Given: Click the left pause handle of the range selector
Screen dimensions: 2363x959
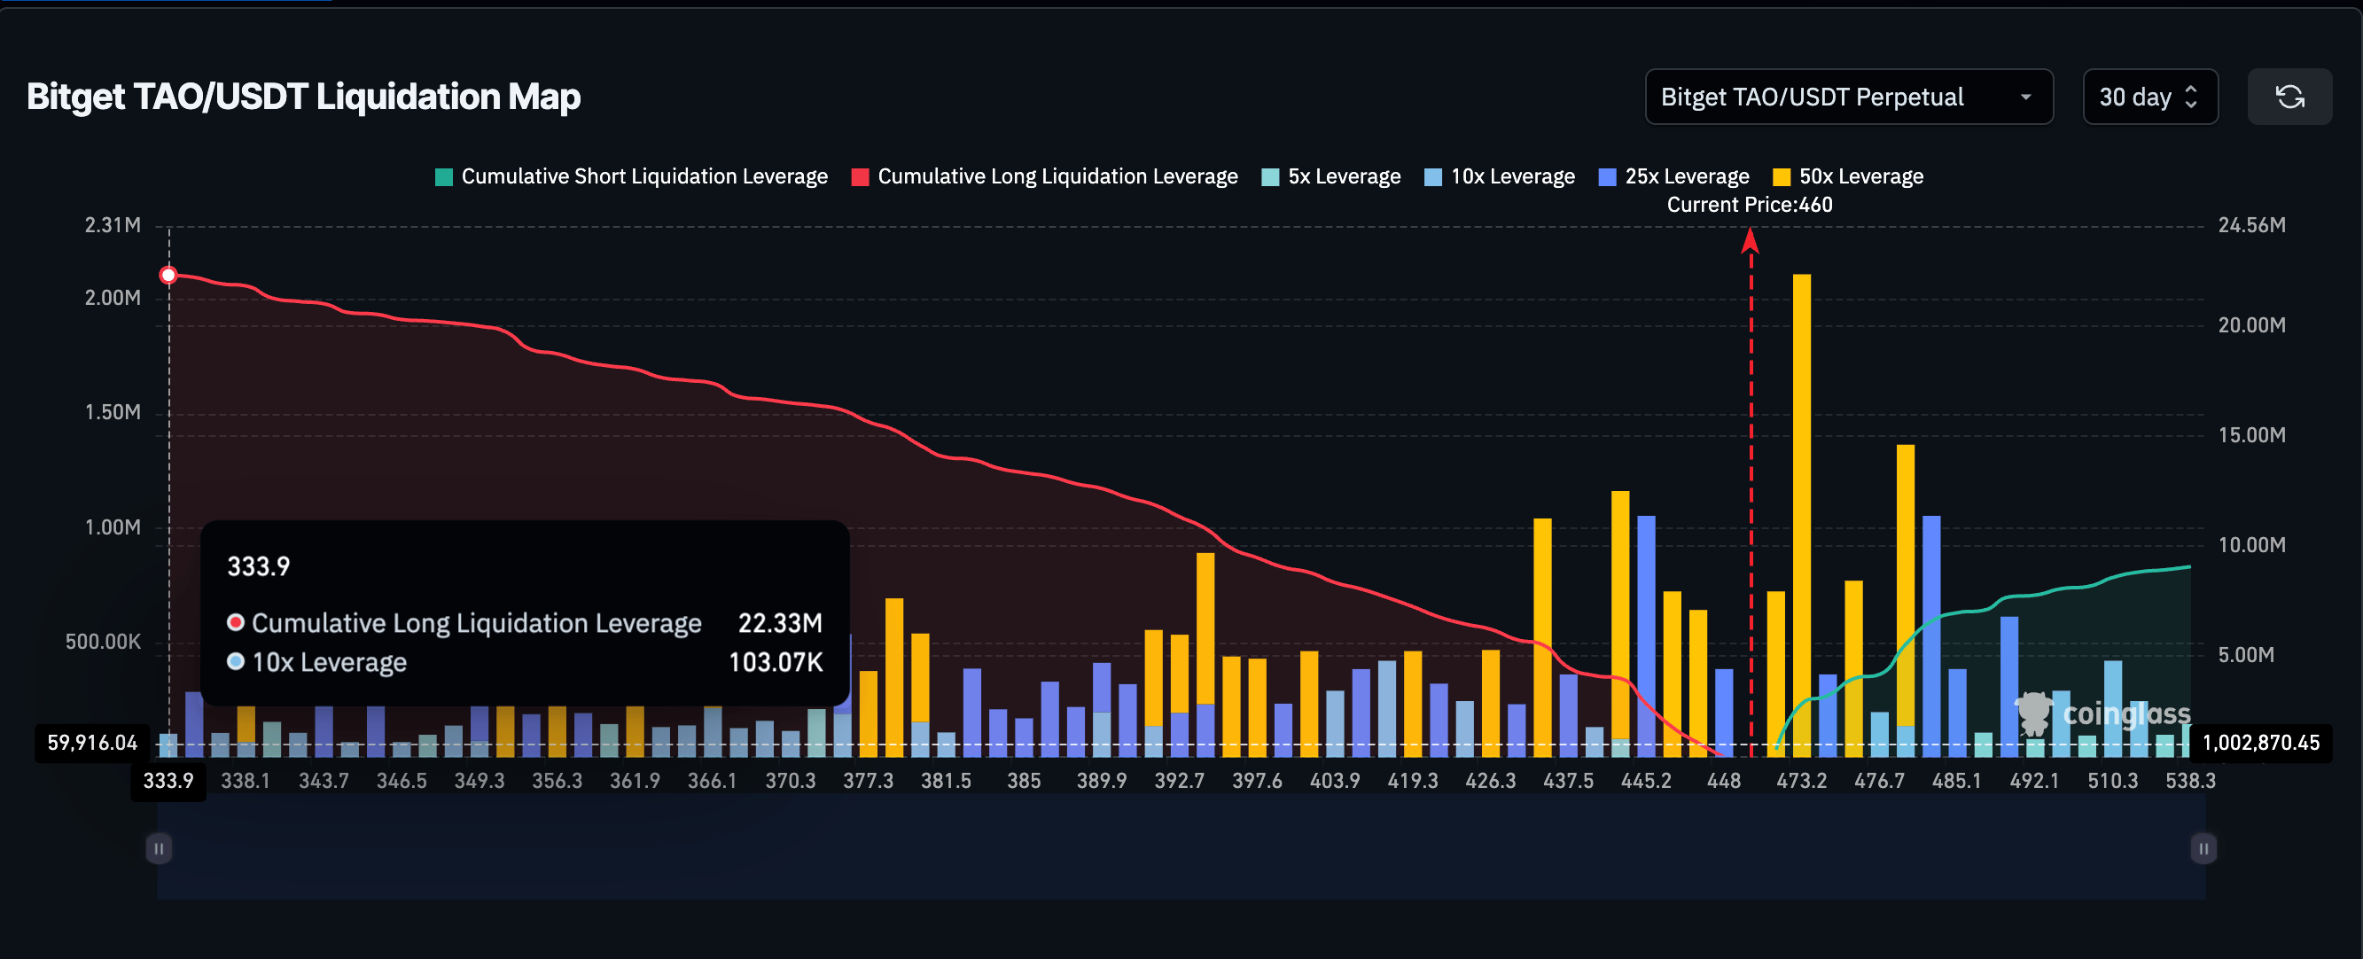Looking at the screenshot, I should pyautogui.click(x=158, y=849).
